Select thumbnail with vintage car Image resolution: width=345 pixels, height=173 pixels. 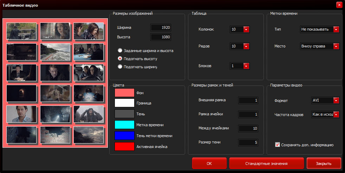21,31
